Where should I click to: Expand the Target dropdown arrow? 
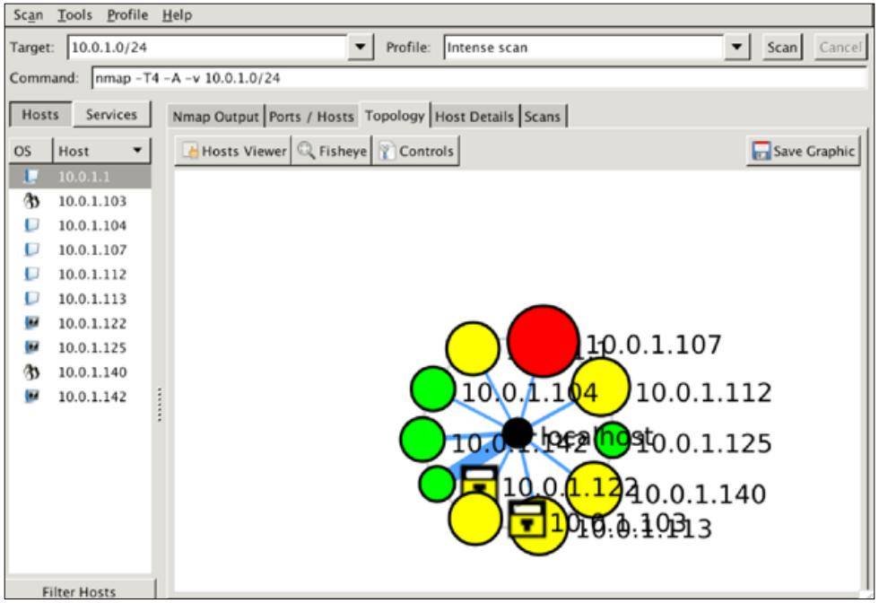click(x=361, y=48)
